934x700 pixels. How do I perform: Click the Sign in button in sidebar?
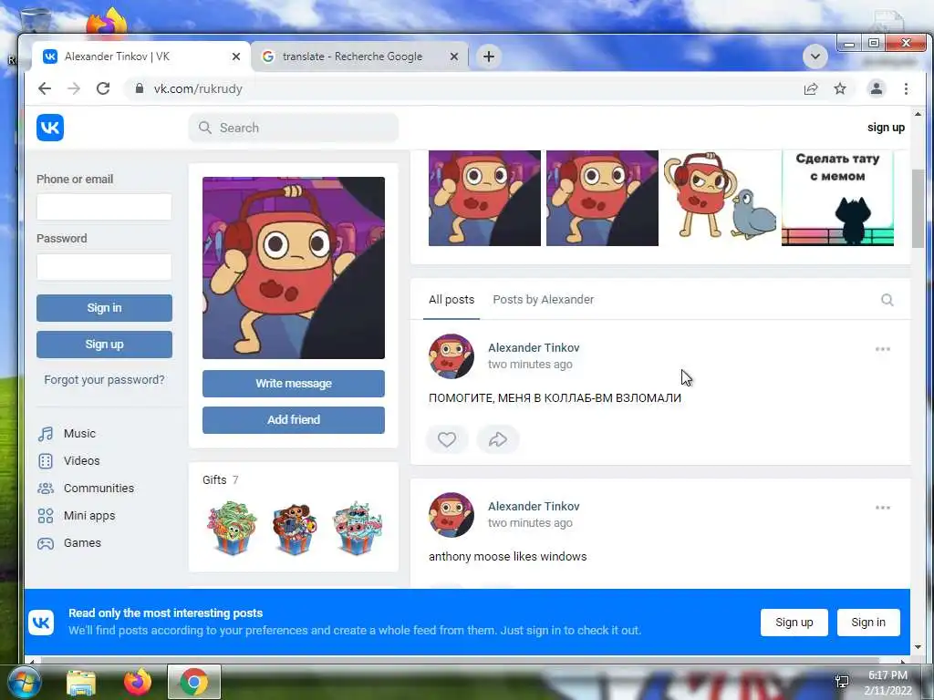[x=104, y=308]
